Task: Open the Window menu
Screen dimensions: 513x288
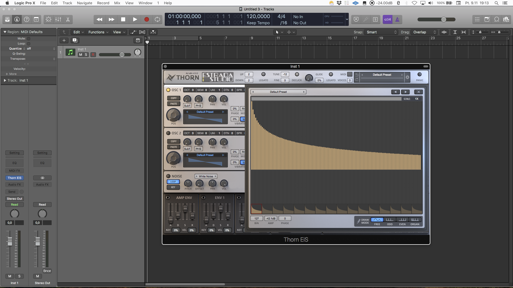Action: [145, 3]
